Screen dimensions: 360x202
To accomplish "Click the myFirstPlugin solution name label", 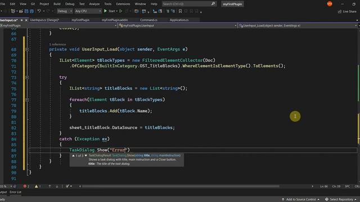I will point(232,4).
